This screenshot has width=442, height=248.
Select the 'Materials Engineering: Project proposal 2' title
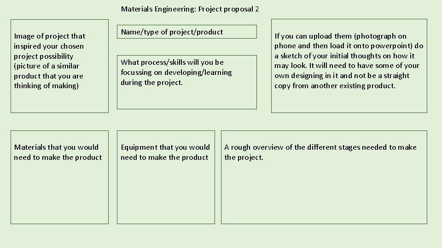pos(190,9)
